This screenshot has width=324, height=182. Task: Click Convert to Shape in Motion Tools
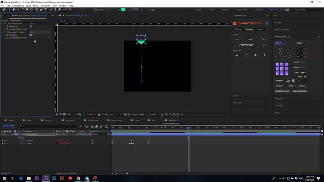[x=282, y=92]
